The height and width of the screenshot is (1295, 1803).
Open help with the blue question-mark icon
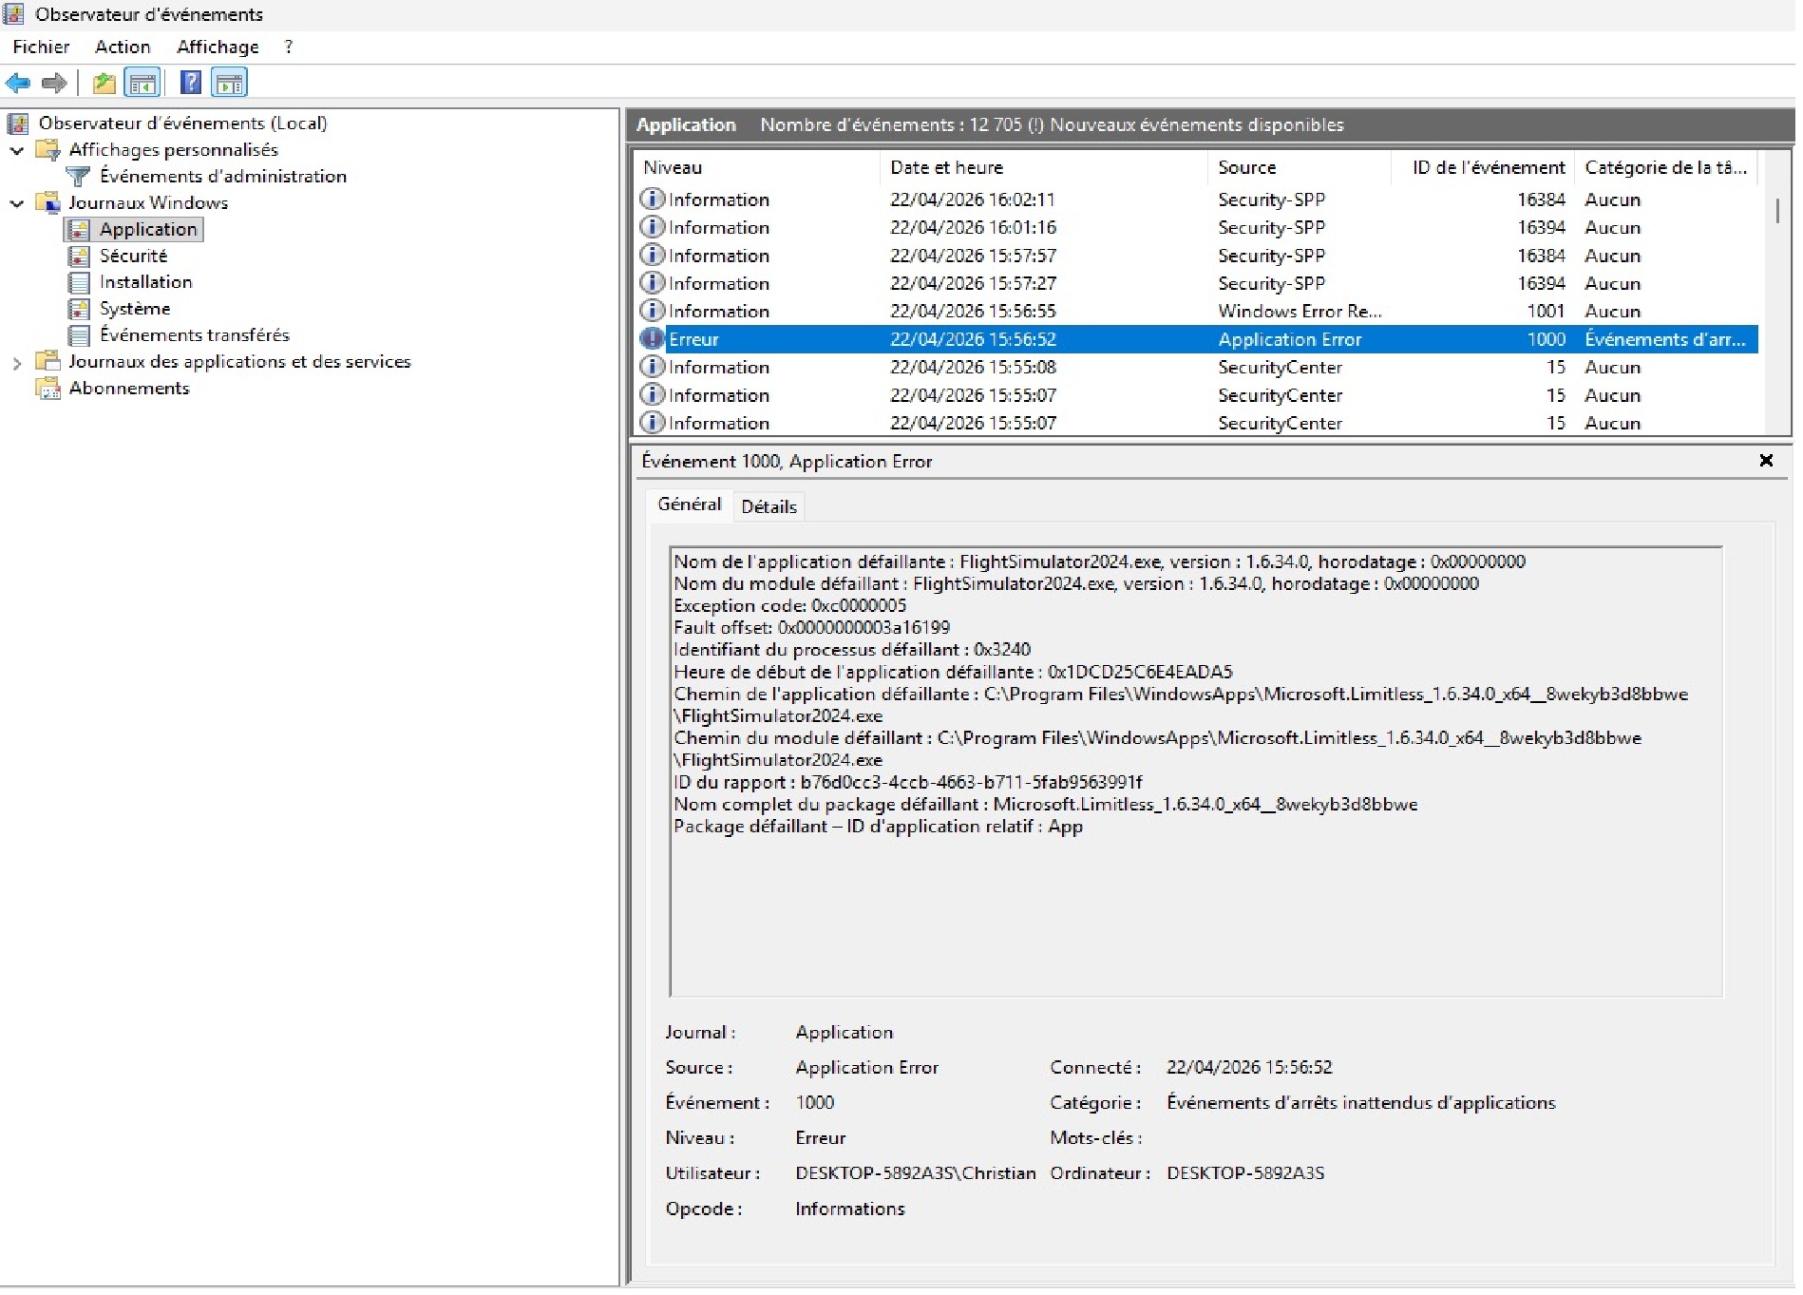(x=191, y=84)
